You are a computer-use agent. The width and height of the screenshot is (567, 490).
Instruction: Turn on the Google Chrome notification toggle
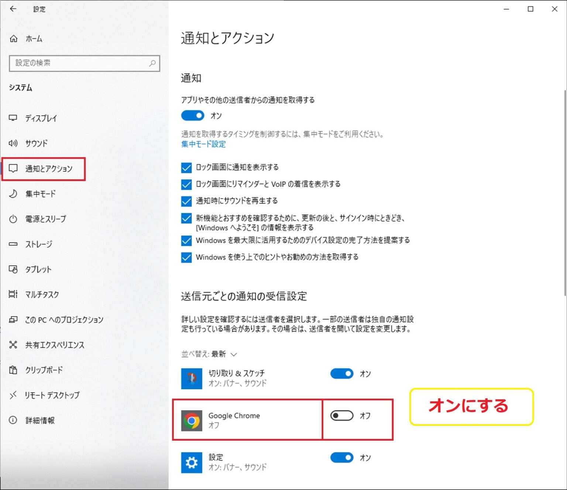click(341, 416)
